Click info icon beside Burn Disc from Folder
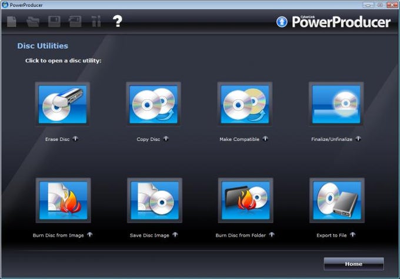The height and width of the screenshot is (279, 400). (272, 235)
